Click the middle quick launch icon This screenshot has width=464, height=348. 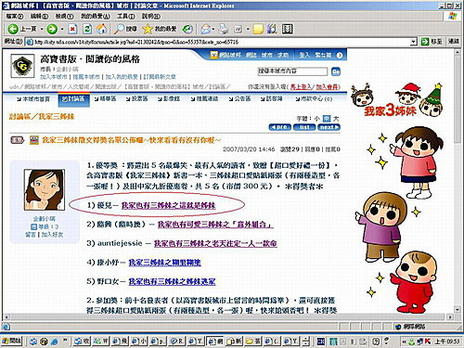pos(44,342)
